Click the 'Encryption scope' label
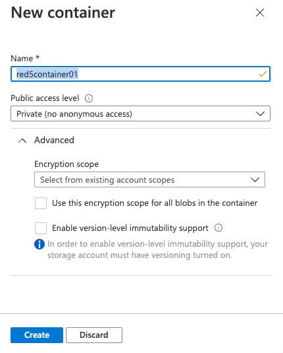Image resolution: width=283 pixels, height=353 pixels. click(66, 164)
